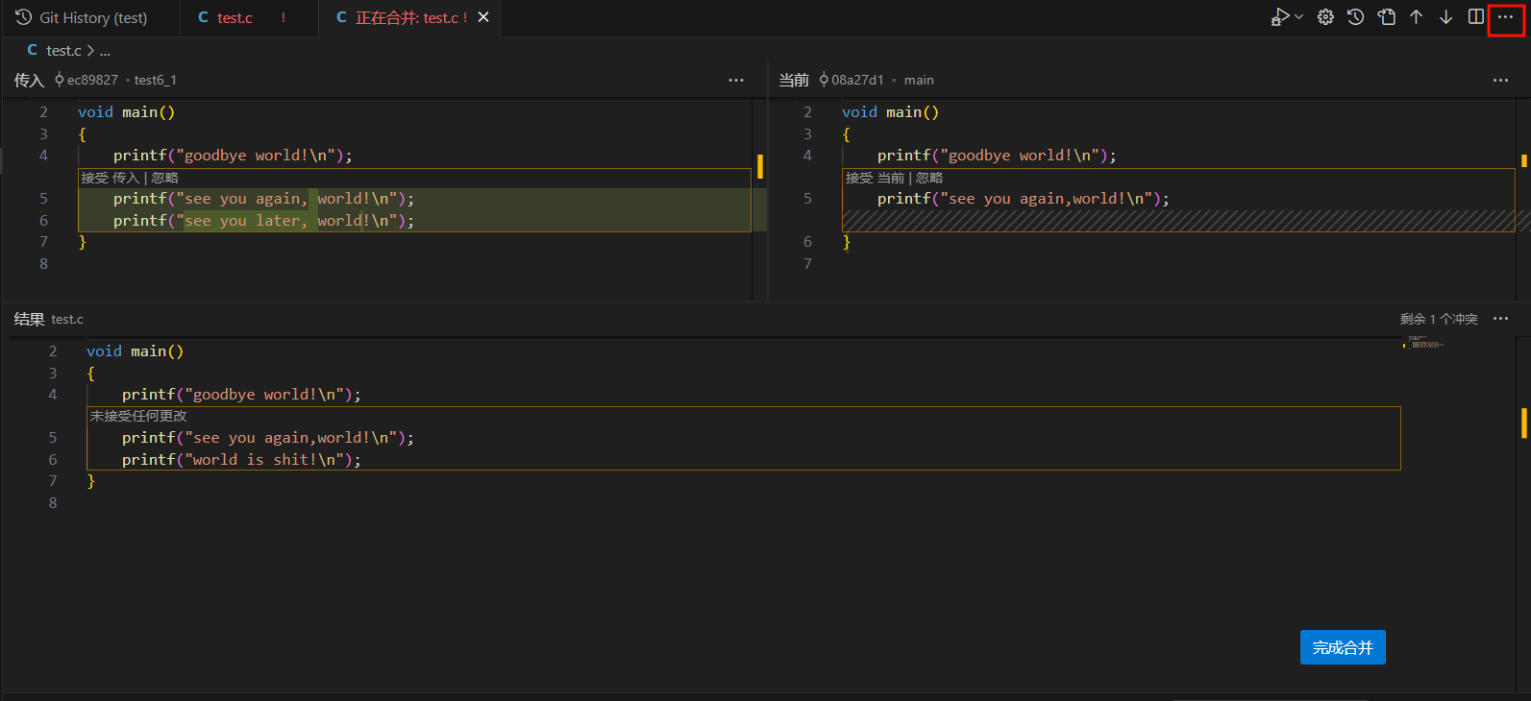Click the current pane line 'see you again,world!'
1531x701 pixels.
point(1024,199)
